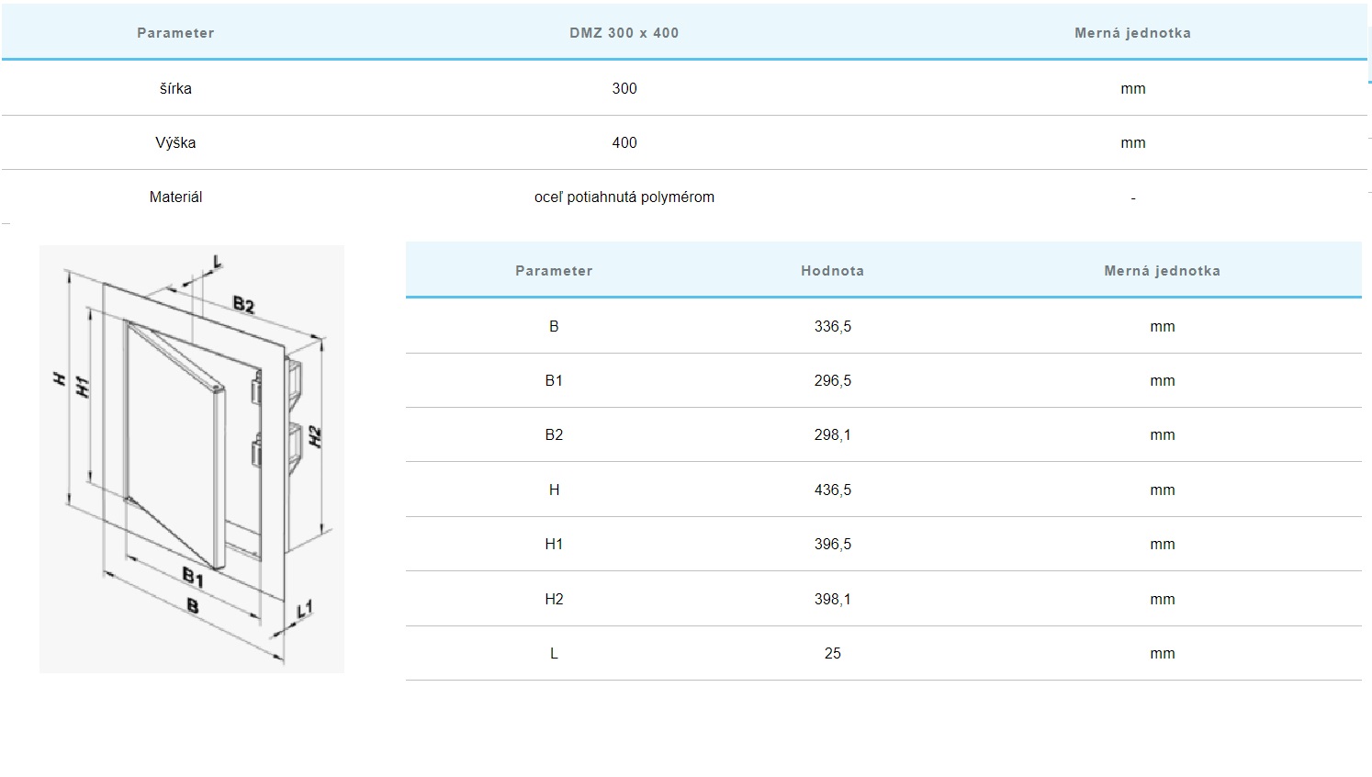Click the 396,5 value in the H1 row
The image size is (1372, 777).
[x=832, y=545]
